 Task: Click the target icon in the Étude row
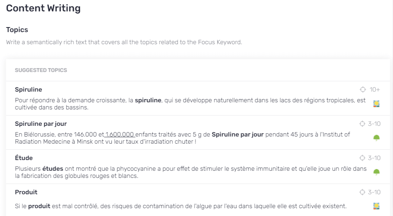(x=362, y=158)
